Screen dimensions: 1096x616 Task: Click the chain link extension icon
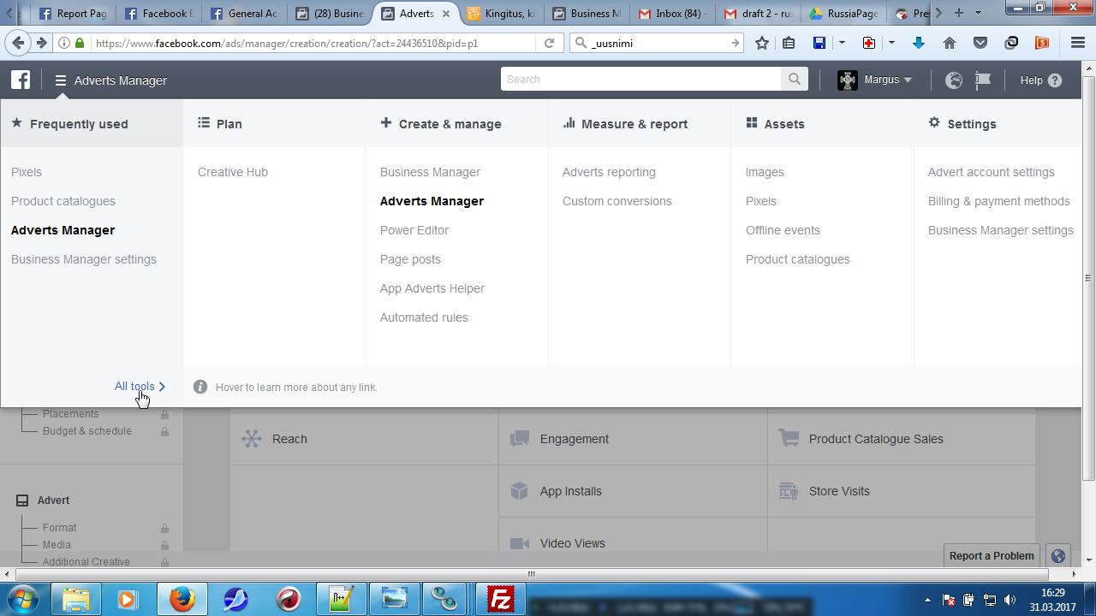click(1011, 43)
